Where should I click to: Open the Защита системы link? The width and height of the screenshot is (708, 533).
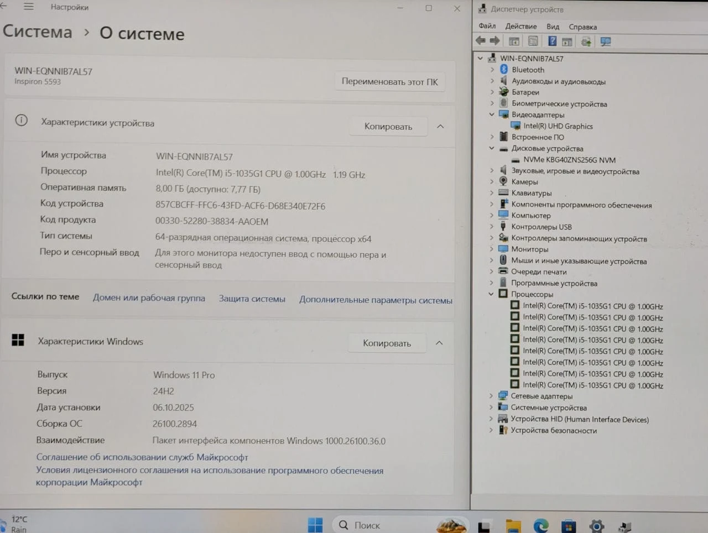pos(252,299)
